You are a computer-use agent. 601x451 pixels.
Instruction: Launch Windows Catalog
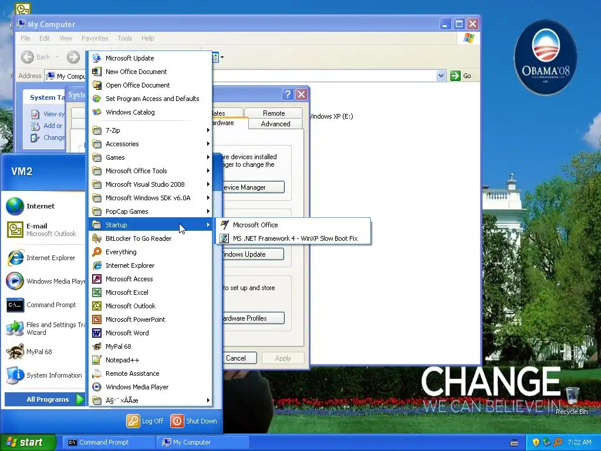[x=150, y=112]
